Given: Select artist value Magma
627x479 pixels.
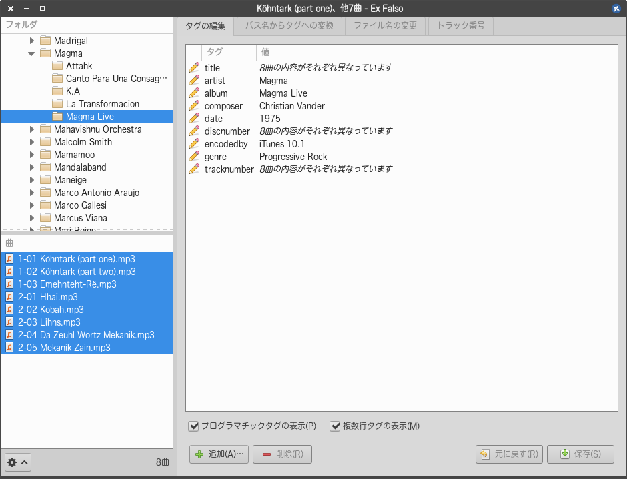Looking at the screenshot, I should pyautogui.click(x=273, y=80).
